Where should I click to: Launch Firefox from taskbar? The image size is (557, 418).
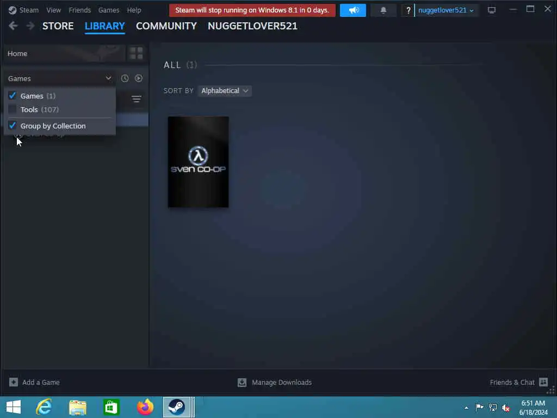click(145, 407)
